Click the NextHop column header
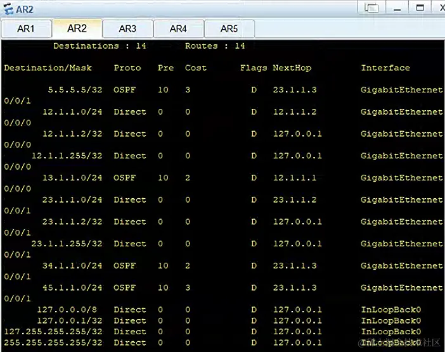445x352 pixels. (292, 68)
